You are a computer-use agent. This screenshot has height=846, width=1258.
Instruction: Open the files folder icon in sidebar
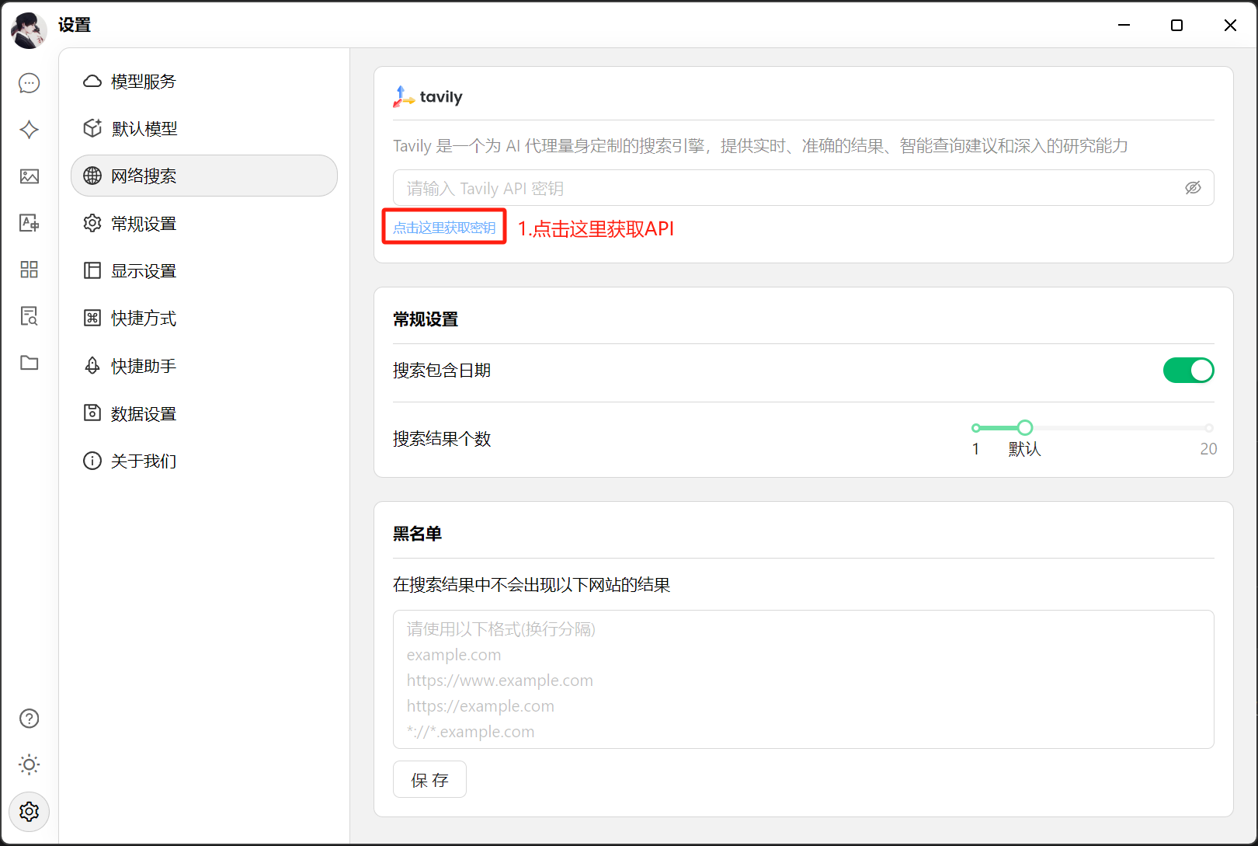30,363
